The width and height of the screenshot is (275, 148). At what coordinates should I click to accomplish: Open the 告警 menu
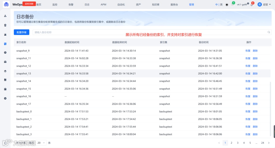tap(71, 5)
